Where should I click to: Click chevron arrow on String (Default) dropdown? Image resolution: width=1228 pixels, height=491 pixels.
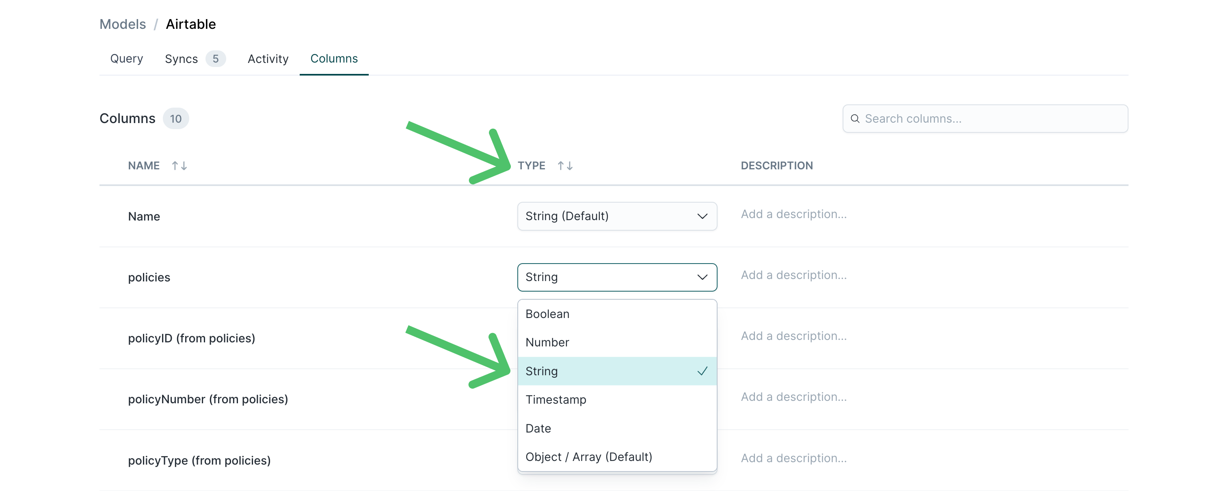click(x=702, y=216)
